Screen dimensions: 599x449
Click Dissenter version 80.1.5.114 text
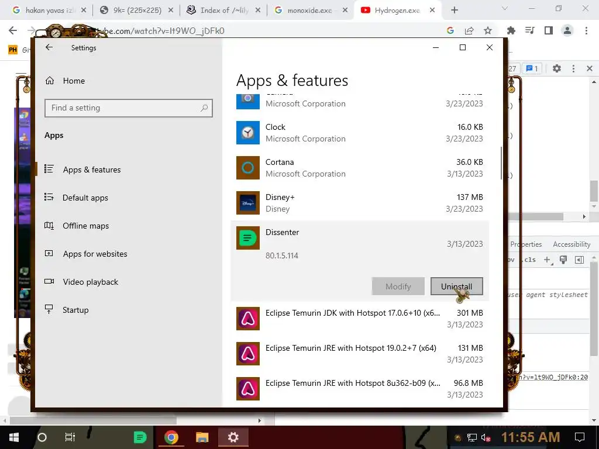click(282, 255)
